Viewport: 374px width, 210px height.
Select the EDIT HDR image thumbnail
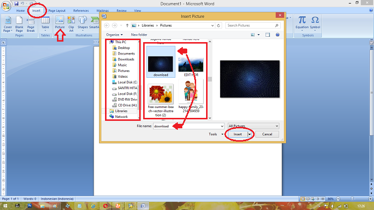[x=191, y=65]
